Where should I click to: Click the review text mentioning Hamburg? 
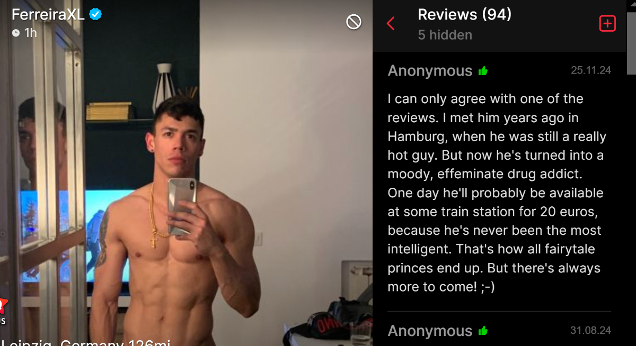coord(497,193)
